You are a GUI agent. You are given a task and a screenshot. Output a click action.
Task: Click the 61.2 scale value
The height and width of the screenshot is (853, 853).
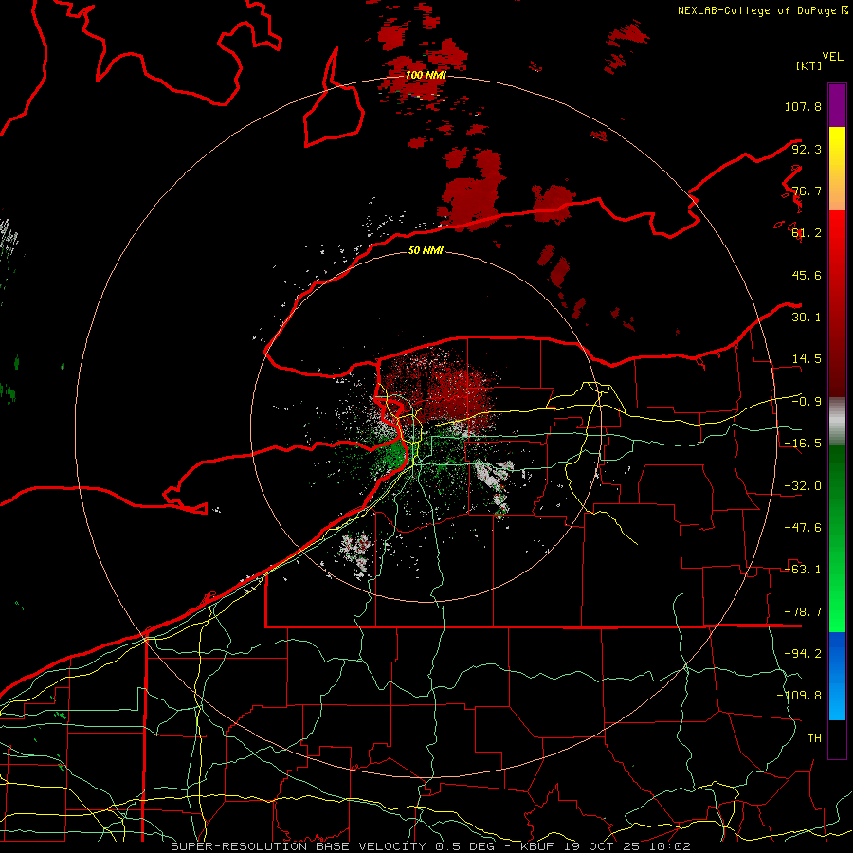[807, 233]
